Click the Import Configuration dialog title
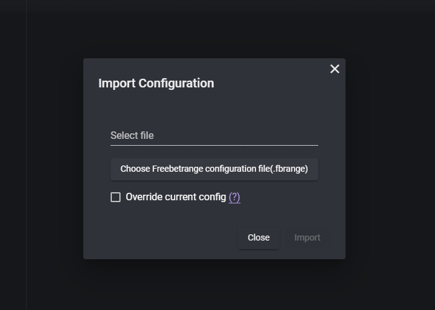Viewport: 435px width, 310px height. (156, 83)
